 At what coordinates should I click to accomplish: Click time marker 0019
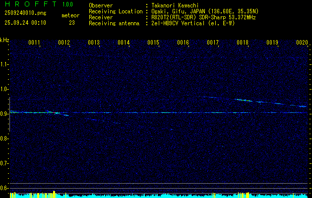pos(272,43)
